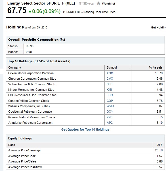Click the Symbol column header
The height and width of the screenshot is (171, 166).
[x=112, y=67]
